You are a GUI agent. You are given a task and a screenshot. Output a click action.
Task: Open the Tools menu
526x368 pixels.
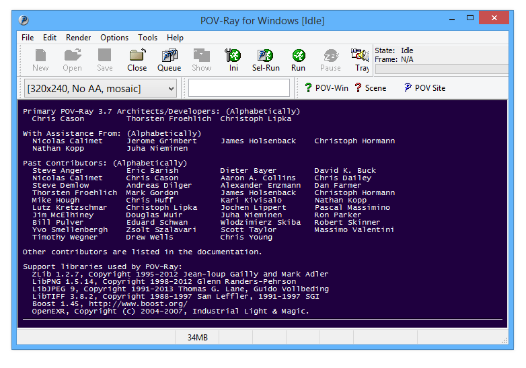(x=147, y=38)
